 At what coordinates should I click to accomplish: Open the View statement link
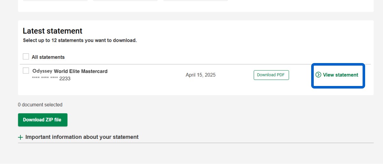340,75
